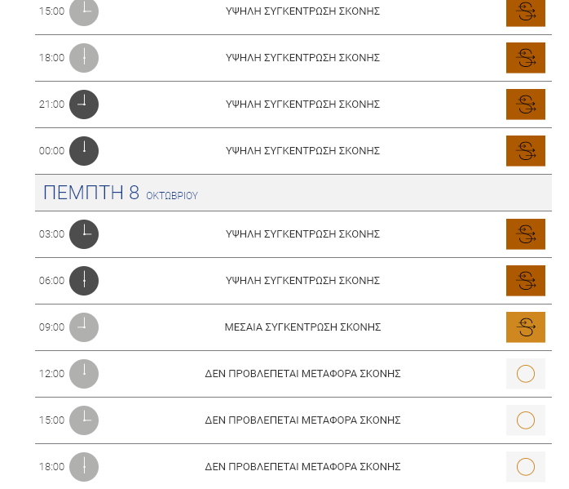Click the grey clock icon at 12:00
The height and width of the screenshot is (489, 569).
tap(84, 373)
